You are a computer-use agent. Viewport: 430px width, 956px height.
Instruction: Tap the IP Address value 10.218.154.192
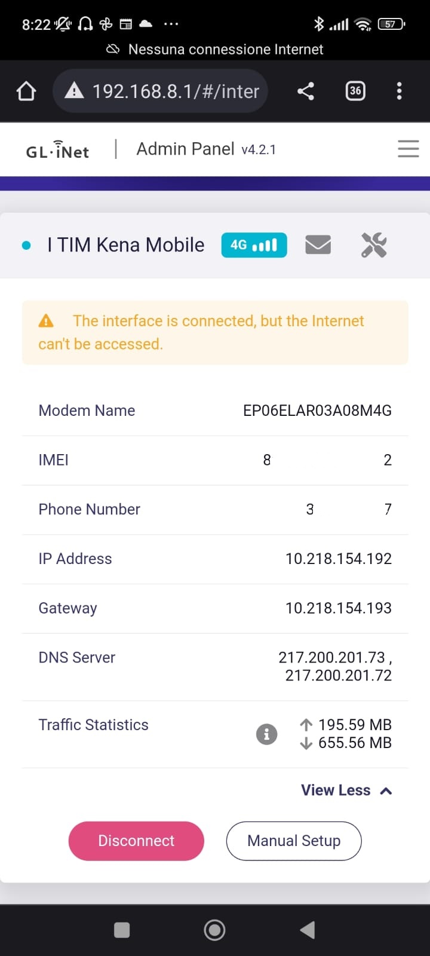tap(338, 559)
